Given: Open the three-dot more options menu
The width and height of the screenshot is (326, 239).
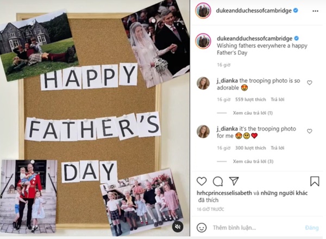Looking at the screenshot, I should (315, 11).
